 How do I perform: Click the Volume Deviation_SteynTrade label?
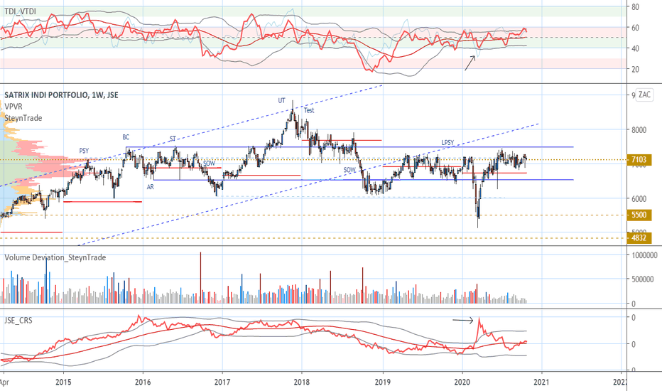[55, 257]
